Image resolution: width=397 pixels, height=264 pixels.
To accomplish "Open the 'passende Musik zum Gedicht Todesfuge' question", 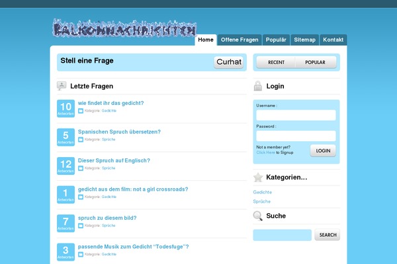I will click(134, 247).
